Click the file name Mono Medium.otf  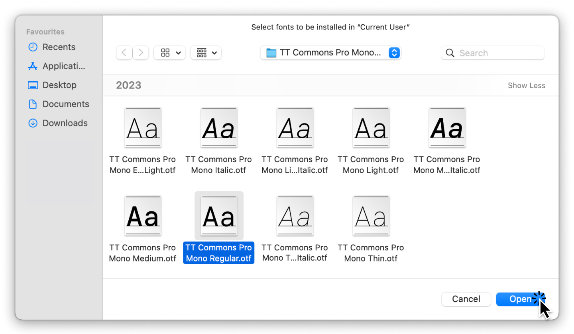143,253
